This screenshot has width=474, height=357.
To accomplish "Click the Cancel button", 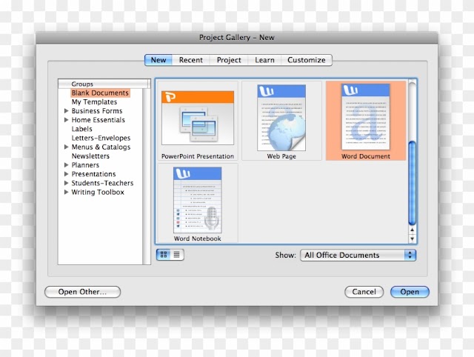I will 364,292.
